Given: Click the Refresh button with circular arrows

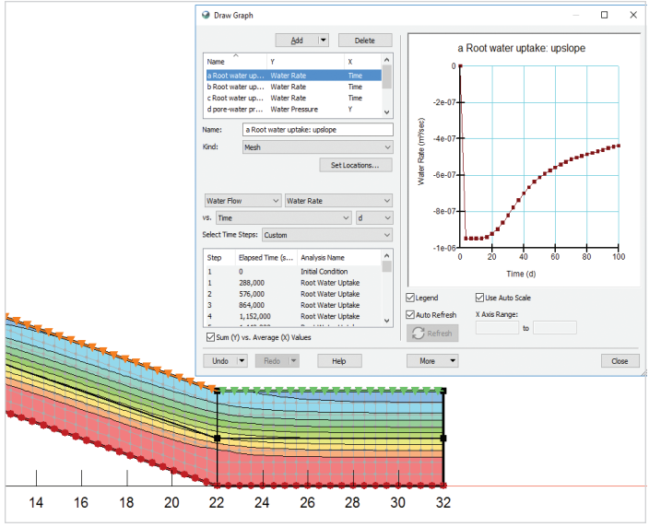Looking at the screenshot, I should coord(431,334).
